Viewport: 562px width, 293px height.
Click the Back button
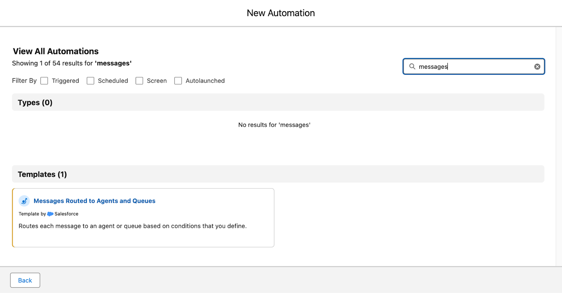[25, 280]
